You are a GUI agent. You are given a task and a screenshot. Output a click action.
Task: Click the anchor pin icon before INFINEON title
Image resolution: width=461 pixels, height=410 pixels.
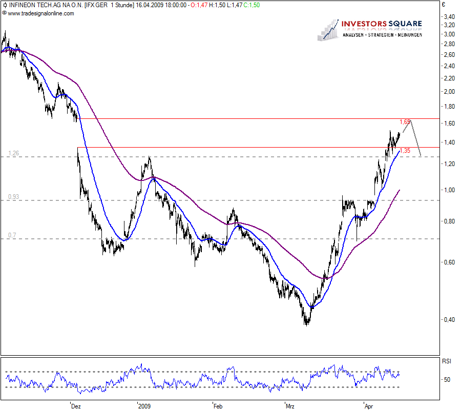tap(5, 6)
